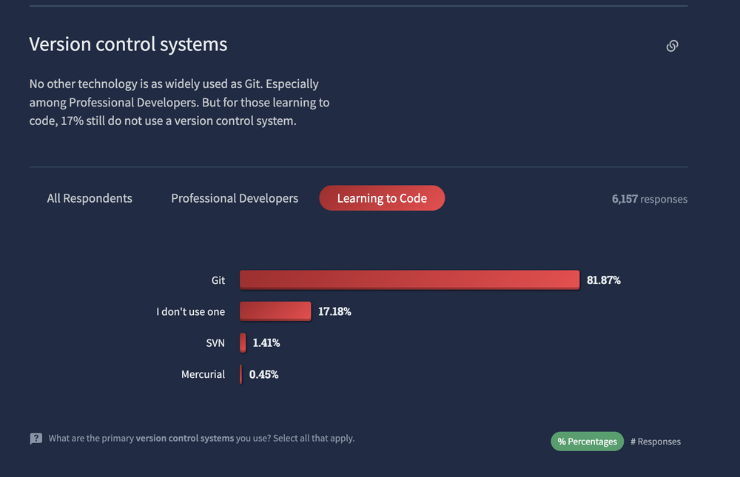Click the thin Mercurial bar
This screenshot has width=740, height=477.
241,374
